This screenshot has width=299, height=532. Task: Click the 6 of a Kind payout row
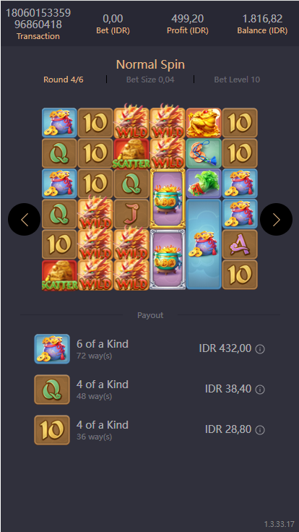(x=149, y=349)
